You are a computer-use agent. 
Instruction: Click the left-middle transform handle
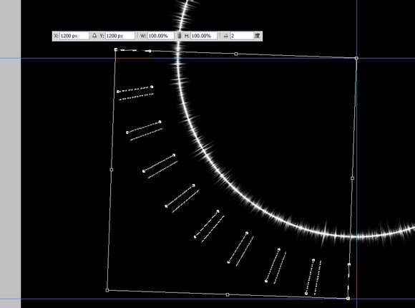pyautogui.click(x=112, y=170)
